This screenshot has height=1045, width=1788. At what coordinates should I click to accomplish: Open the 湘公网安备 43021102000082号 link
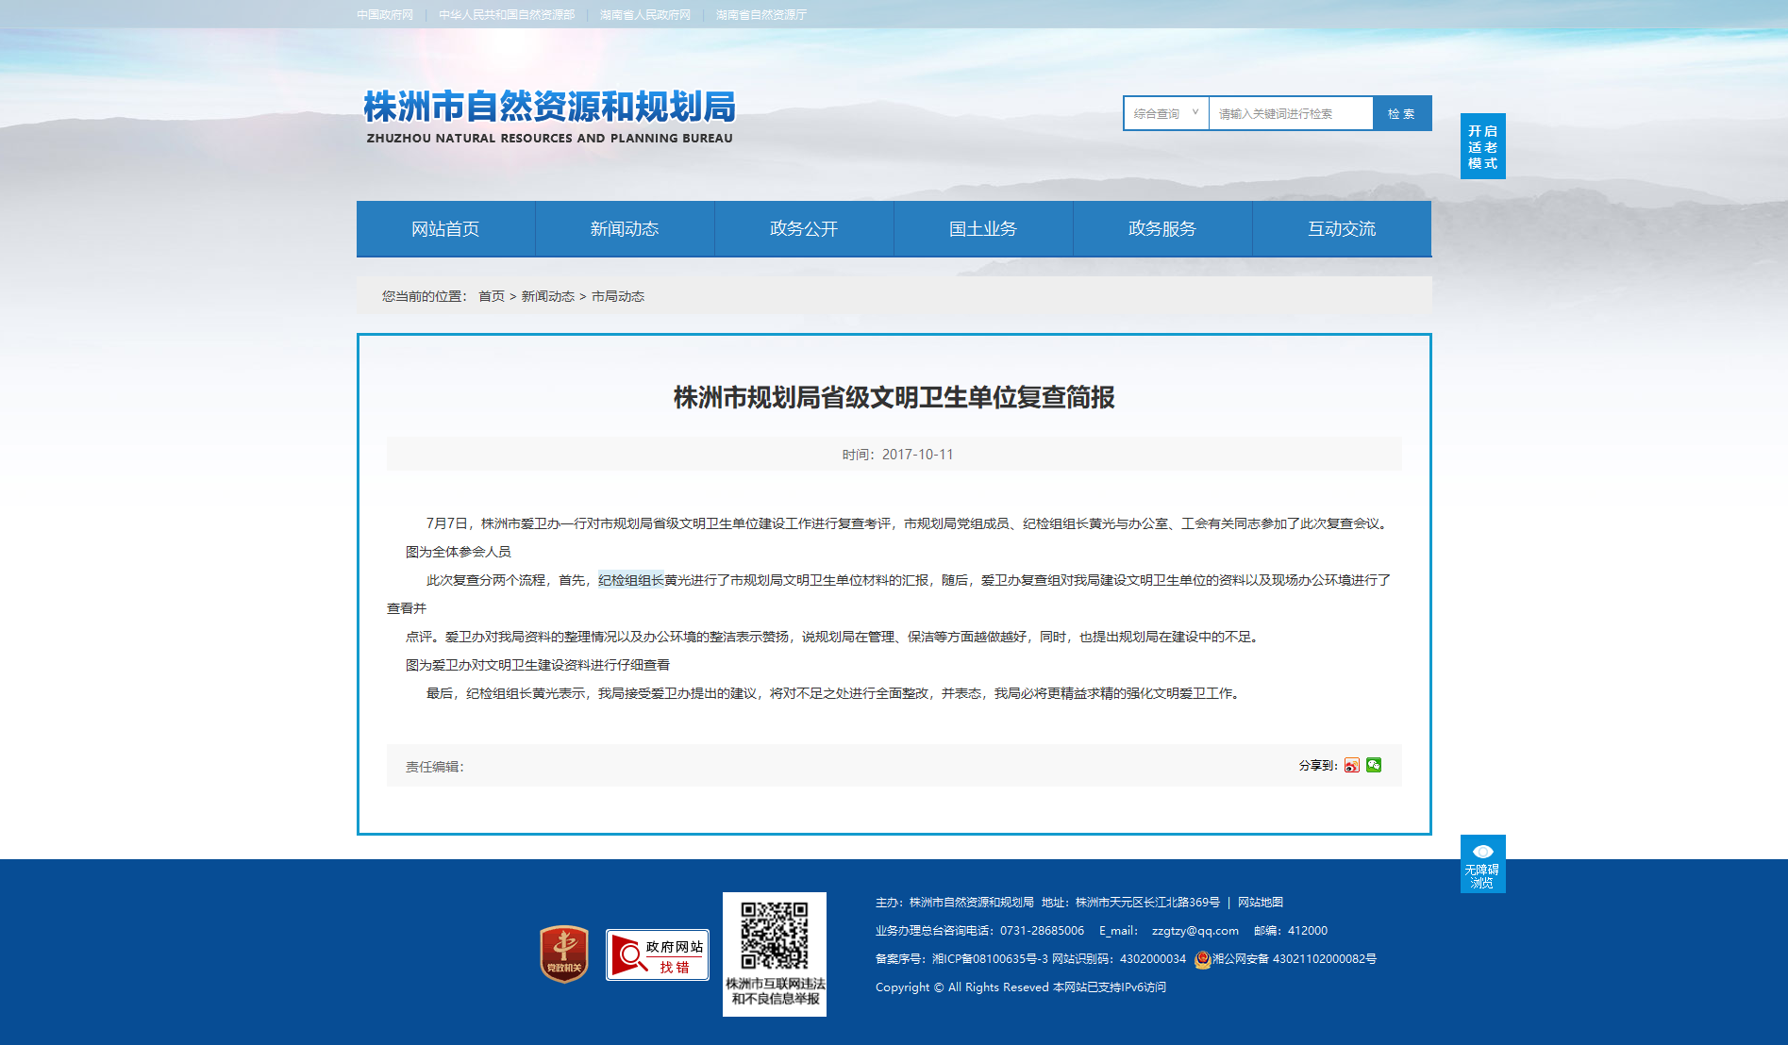pos(1295,959)
